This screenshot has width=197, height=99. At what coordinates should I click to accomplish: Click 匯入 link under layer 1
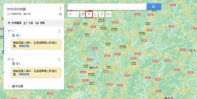coord(18,35)
